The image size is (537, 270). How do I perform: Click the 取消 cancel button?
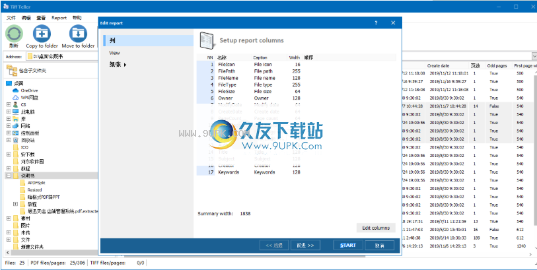coord(379,245)
